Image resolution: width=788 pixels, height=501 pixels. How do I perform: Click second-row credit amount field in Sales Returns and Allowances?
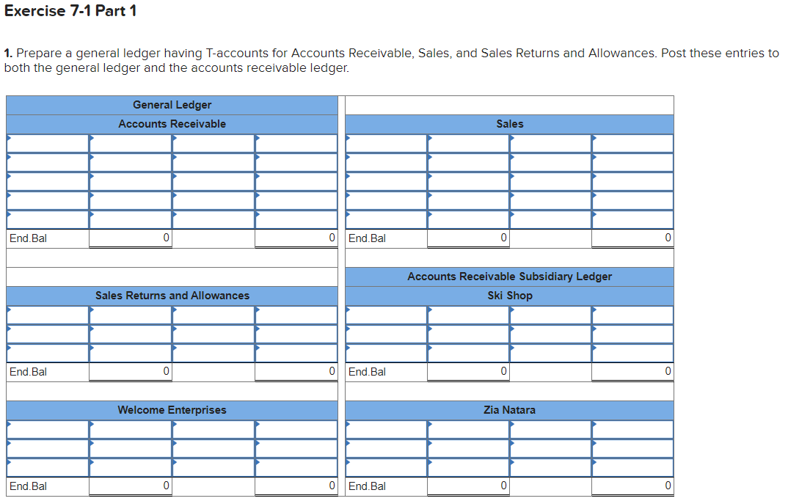pos(296,334)
